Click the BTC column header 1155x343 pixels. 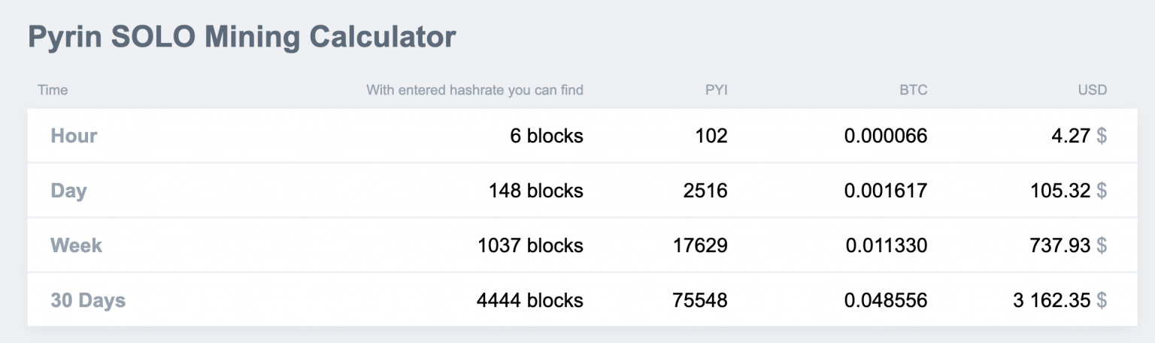(x=913, y=90)
